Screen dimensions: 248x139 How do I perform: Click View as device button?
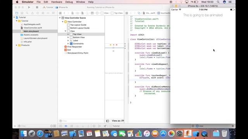[118, 121]
